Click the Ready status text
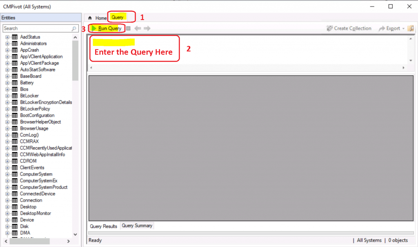This screenshot has height=247, width=418. tap(95, 240)
